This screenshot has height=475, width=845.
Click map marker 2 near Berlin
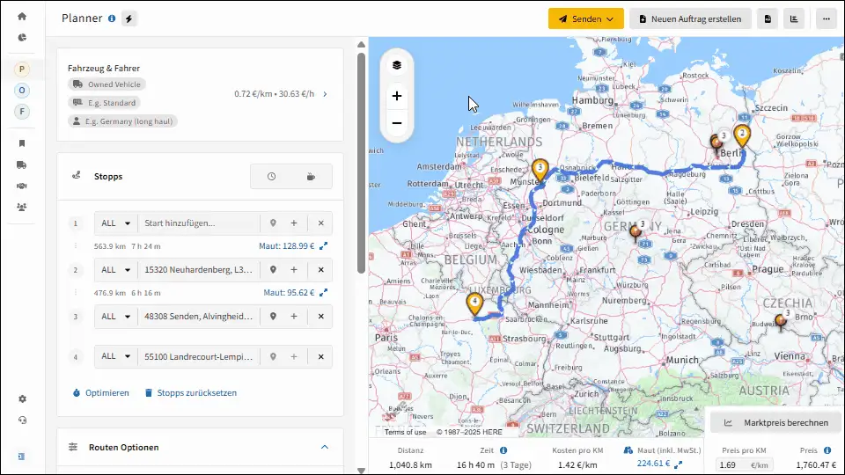[x=742, y=136]
